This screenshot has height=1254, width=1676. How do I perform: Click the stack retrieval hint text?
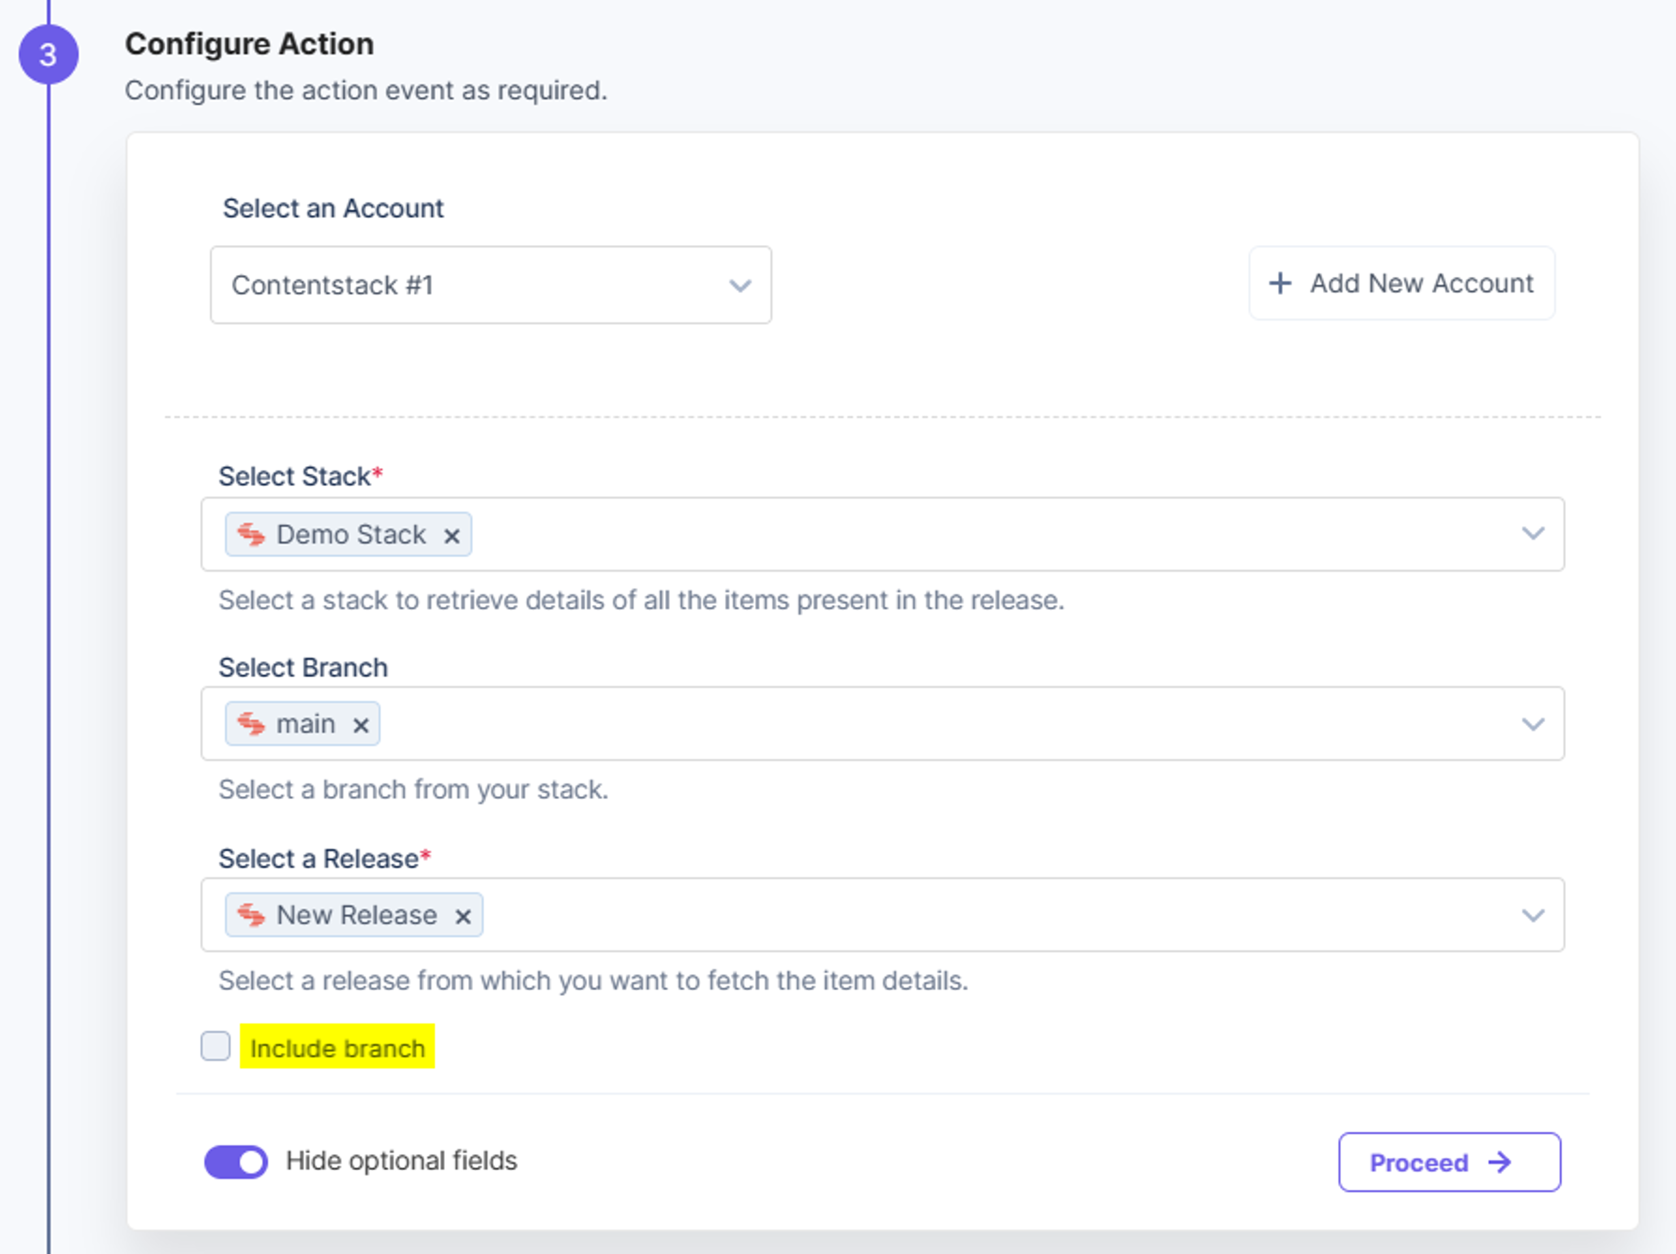[642, 600]
